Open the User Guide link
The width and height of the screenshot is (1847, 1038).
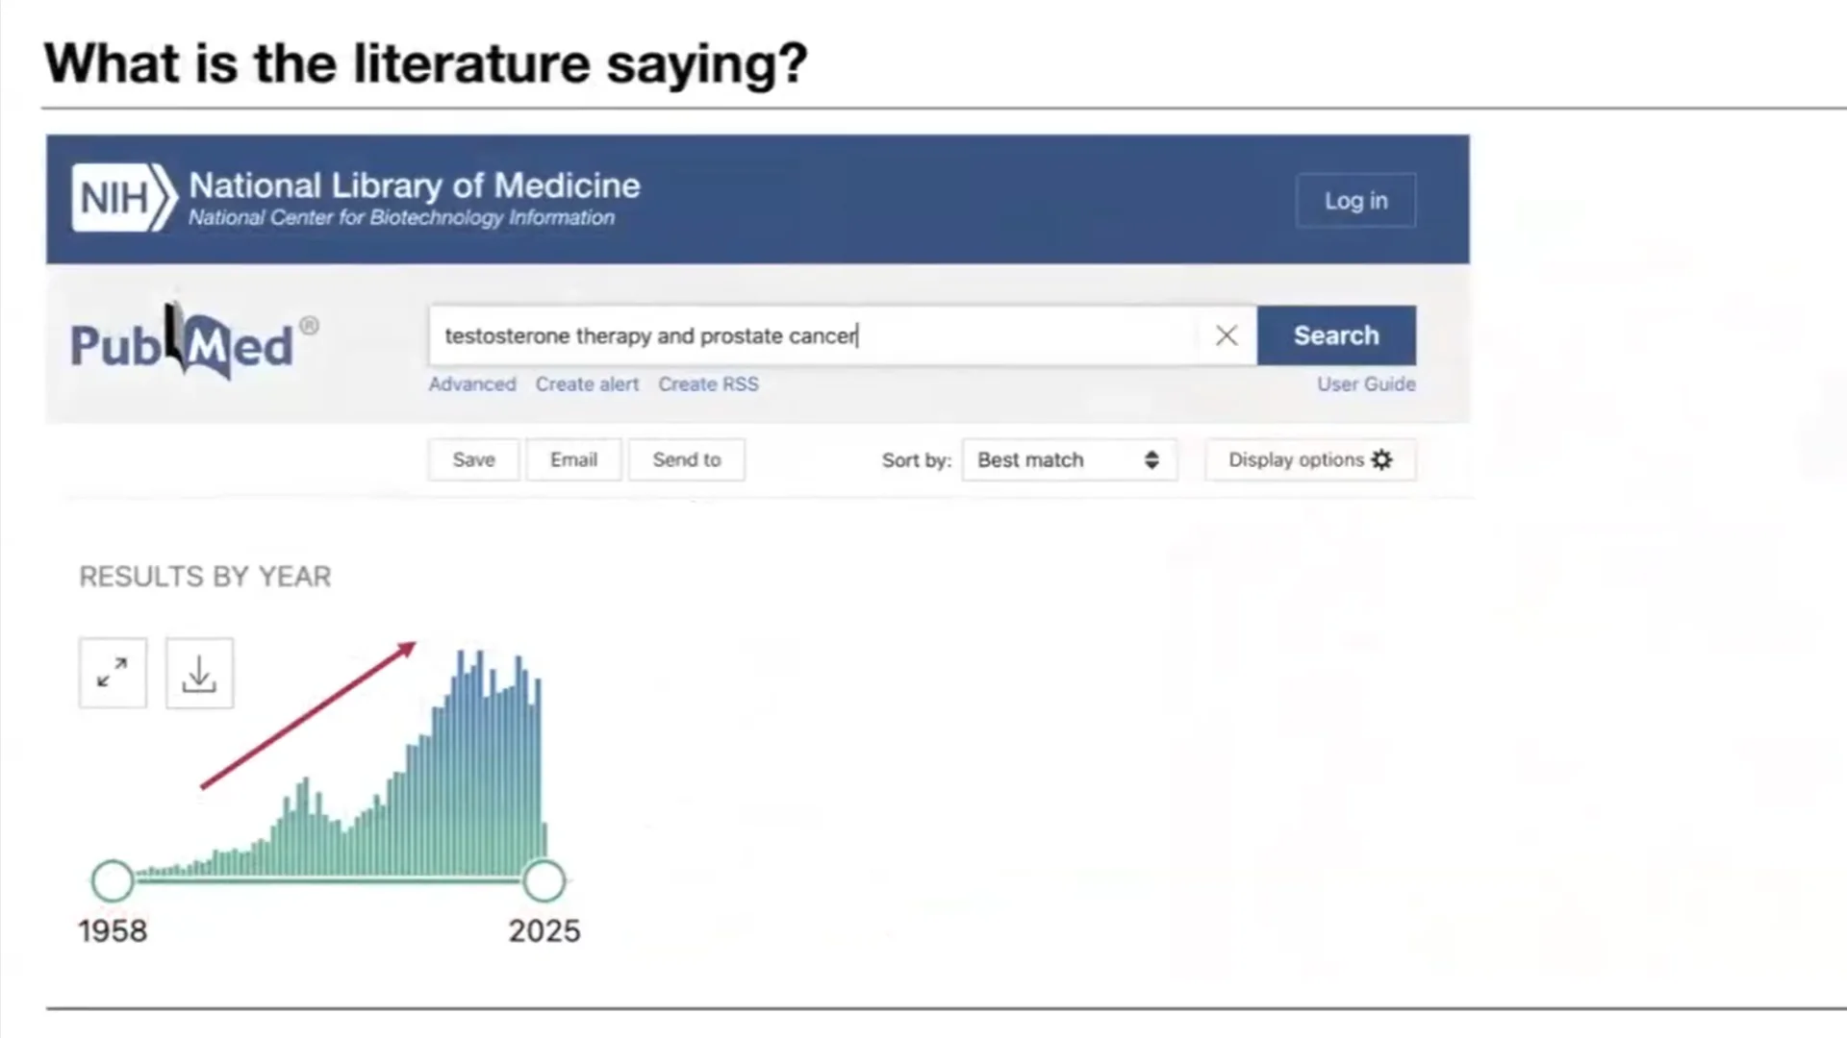1366,383
